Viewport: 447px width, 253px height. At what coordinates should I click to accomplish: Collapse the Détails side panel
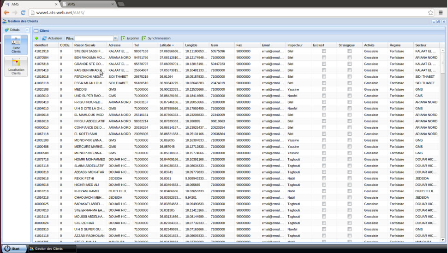pyautogui.click(x=27, y=30)
